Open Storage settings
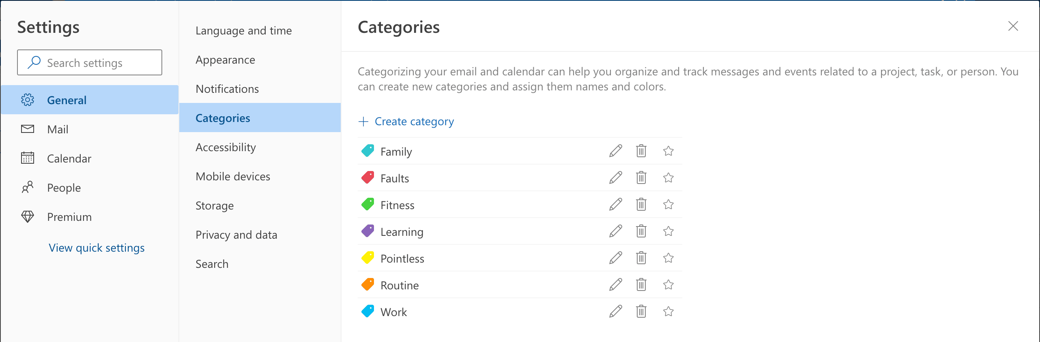The width and height of the screenshot is (1040, 342). [214, 205]
